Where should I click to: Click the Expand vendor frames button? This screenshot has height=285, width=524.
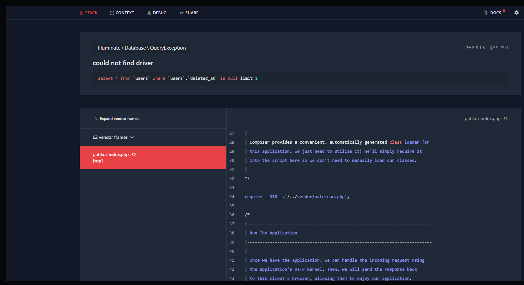coord(117,119)
